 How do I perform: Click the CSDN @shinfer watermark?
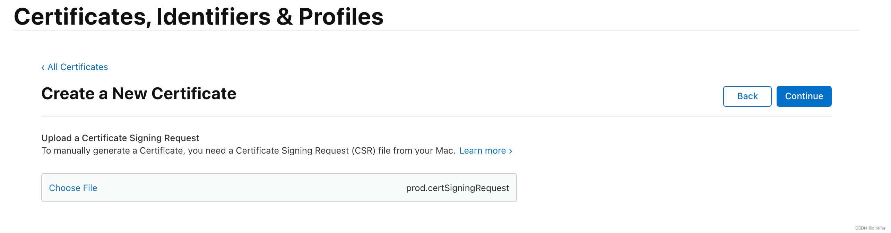[870, 228]
